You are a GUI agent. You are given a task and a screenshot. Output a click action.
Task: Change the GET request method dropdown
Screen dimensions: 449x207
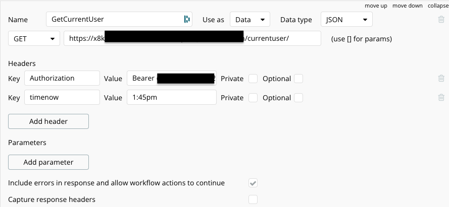pos(34,39)
